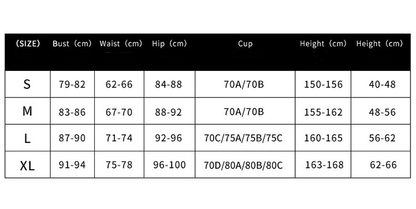Viewport: 416px width, 209px height.
Task: Click the XL size row label
Action: click(27, 166)
